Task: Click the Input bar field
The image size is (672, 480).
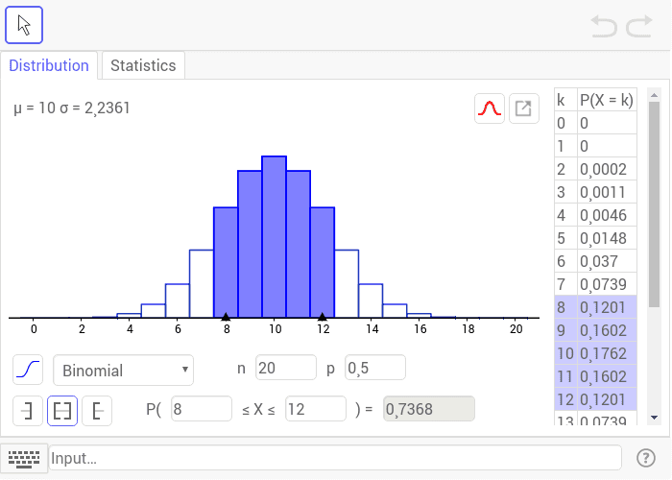Action: coord(335,458)
